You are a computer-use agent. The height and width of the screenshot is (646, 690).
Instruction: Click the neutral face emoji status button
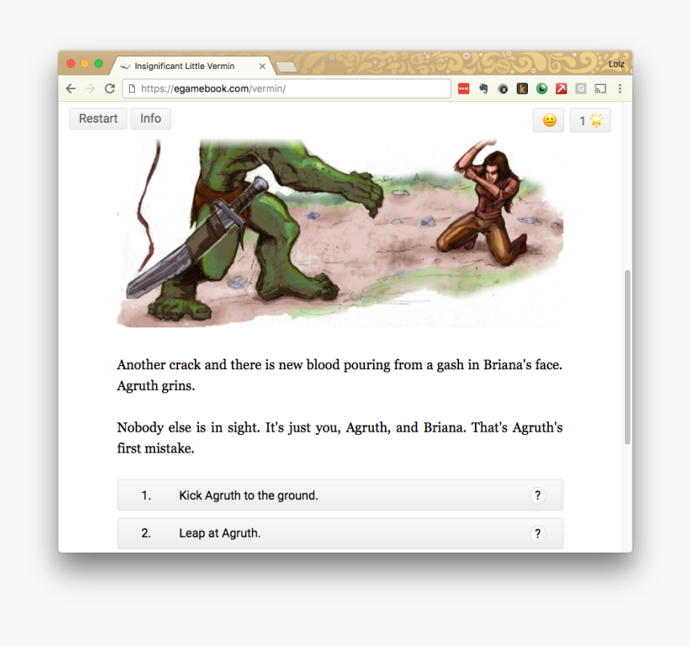tap(548, 120)
